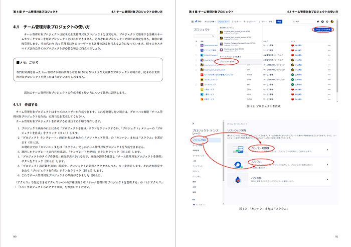Image resolution: width=351 pixels, height=247 pixels.
Task: Select the デザイン category in the sidebar
Action: pyautogui.click(x=196, y=171)
